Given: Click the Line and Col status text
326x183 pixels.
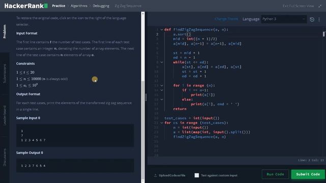Looking at the screenshot, I should coord(311,160).
